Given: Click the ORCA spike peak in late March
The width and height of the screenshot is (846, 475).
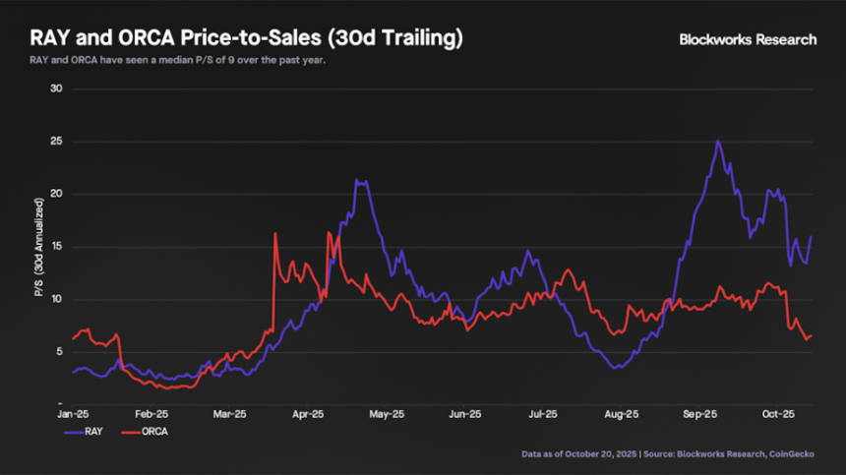Looking at the screenshot, I should pos(274,233).
